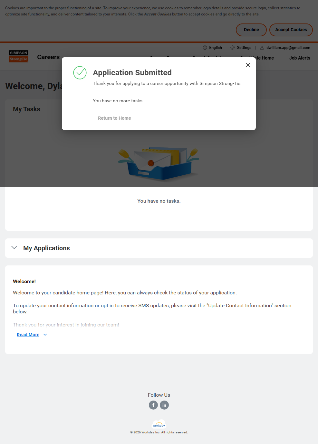The height and width of the screenshot is (444, 318).
Task: Open the LinkedIn social link
Action: click(164, 405)
